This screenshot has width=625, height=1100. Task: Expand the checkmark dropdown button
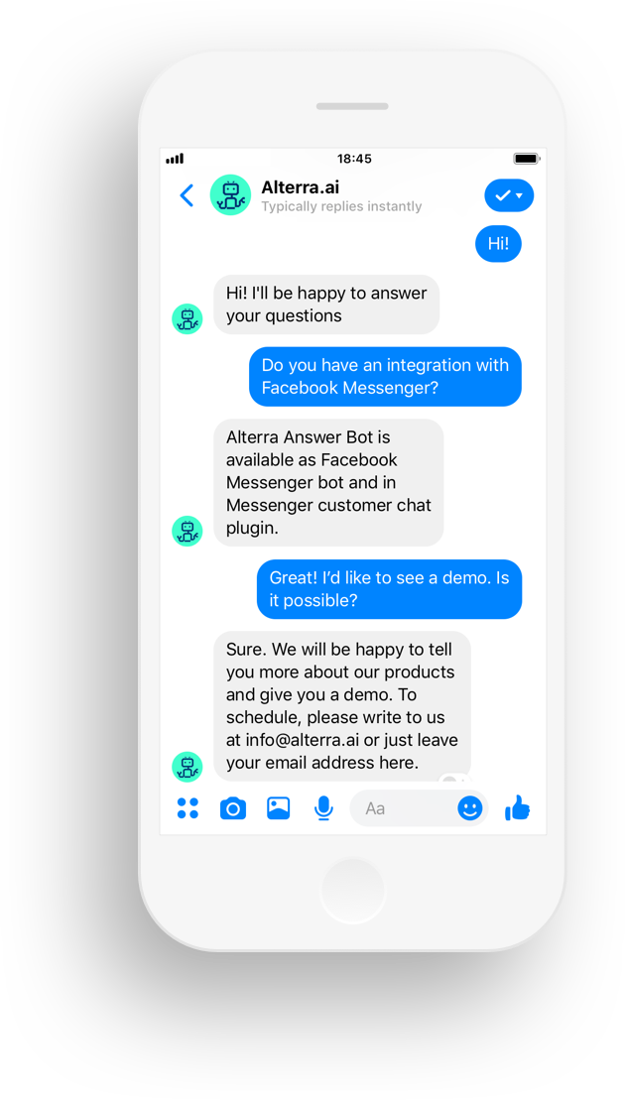(x=509, y=195)
